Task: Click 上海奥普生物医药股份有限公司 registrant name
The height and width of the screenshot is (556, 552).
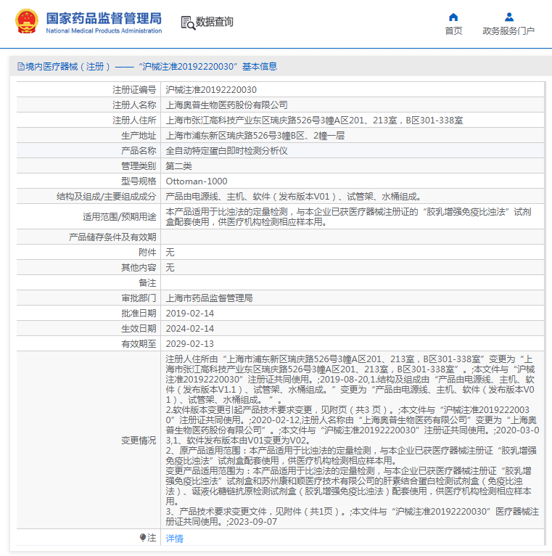Action: point(227,105)
